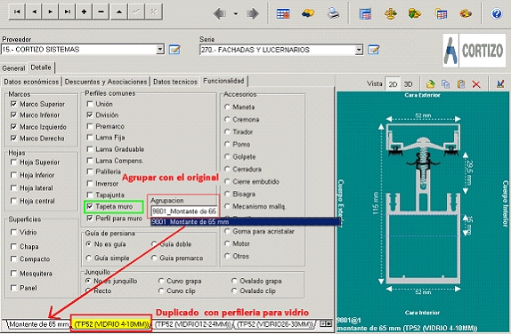Click the red X delete icon above the preview
Screen dimensions: 511x334
[476, 84]
